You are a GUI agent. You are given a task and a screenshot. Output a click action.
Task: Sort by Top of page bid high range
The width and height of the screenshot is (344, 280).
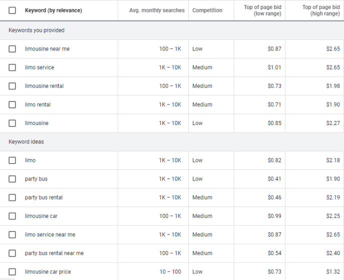(x=321, y=10)
